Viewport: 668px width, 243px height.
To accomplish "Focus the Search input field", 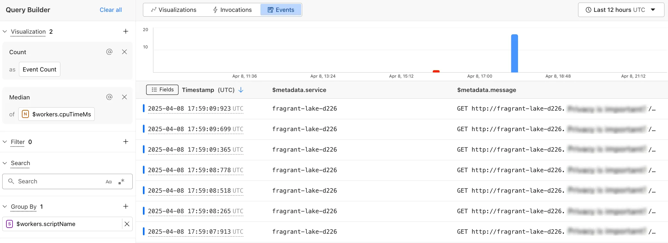I will coord(58,181).
